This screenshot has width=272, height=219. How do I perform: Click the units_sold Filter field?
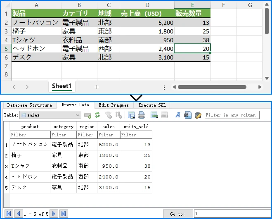136,135
